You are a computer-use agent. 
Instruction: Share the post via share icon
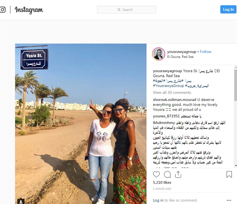178,174
